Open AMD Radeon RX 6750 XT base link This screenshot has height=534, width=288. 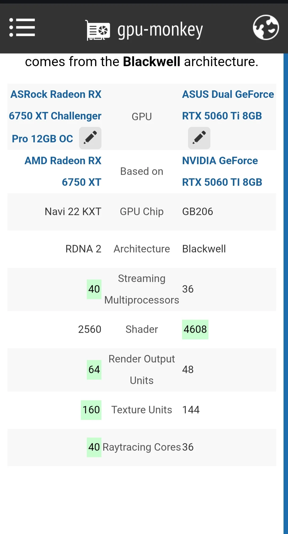coord(63,171)
